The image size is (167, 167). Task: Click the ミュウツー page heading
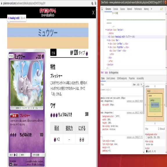point(48,33)
